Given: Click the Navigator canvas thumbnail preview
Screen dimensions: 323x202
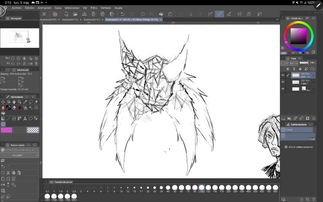Looking at the screenshot, I should pyautogui.click(x=20, y=38).
